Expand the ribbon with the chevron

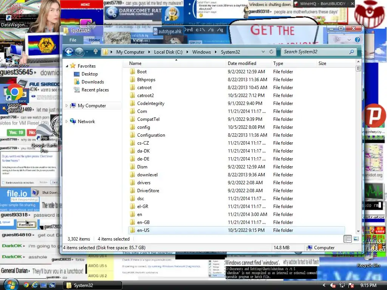click(x=349, y=40)
